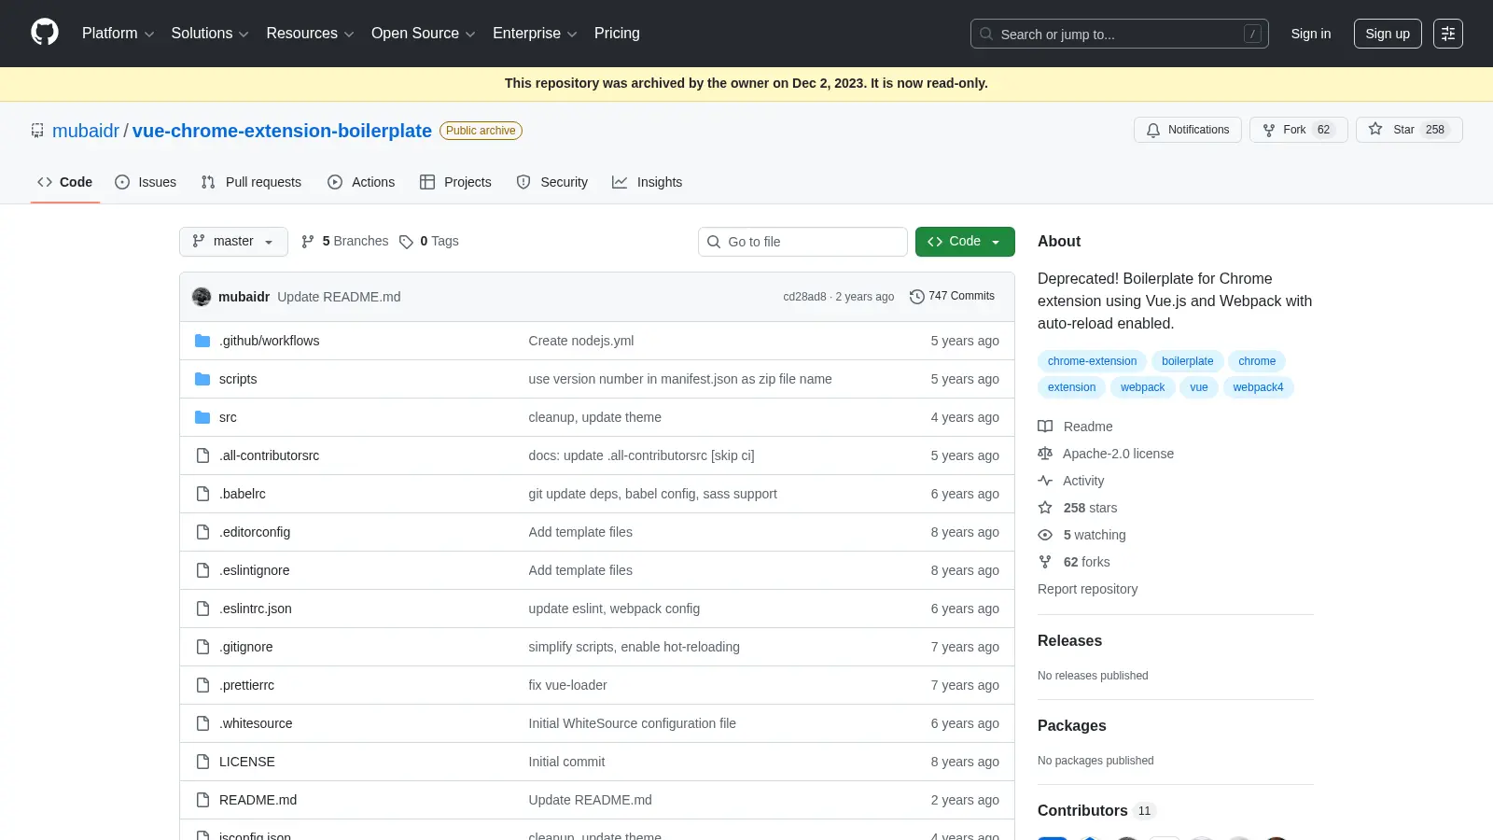1493x840 pixels.
Task: Click the webpack4 topic tag
Action: [x=1258, y=387]
